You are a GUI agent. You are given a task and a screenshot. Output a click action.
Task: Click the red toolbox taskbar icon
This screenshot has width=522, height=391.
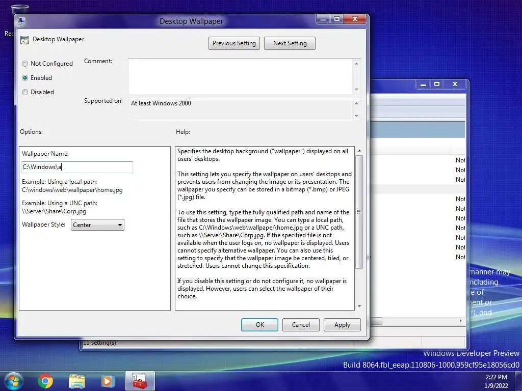140,381
